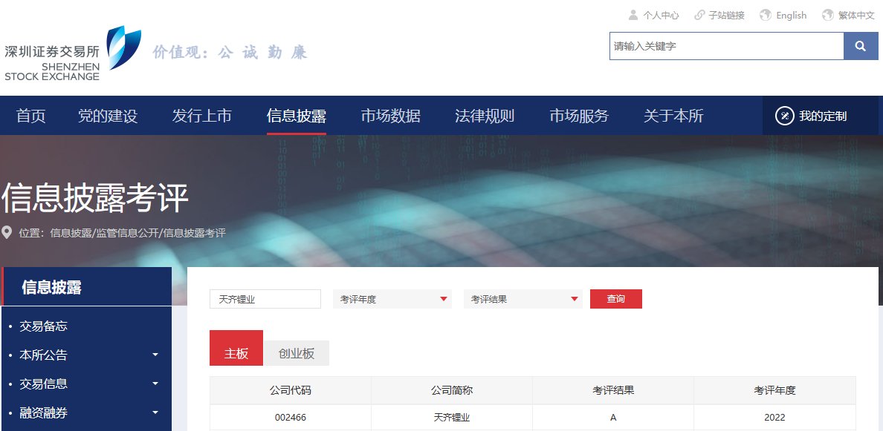Screen dimensions: 883x431
Task: Go to the 首页 nav item
Action: [x=31, y=116]
